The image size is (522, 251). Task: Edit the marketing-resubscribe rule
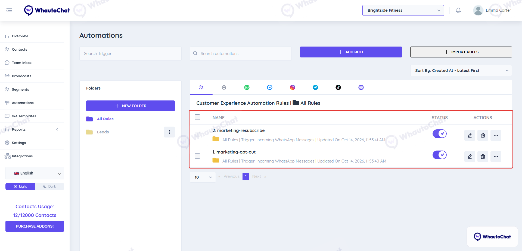(470, 135)
